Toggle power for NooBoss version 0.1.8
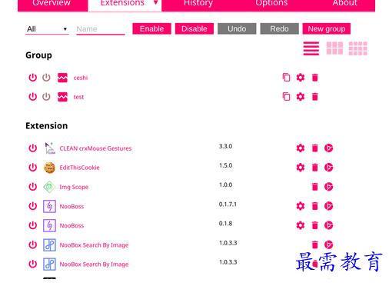Viewport: 389px width, 286px height. 32,225
